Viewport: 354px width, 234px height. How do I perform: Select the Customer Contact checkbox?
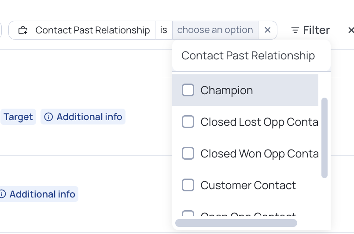tap(188, 185)
